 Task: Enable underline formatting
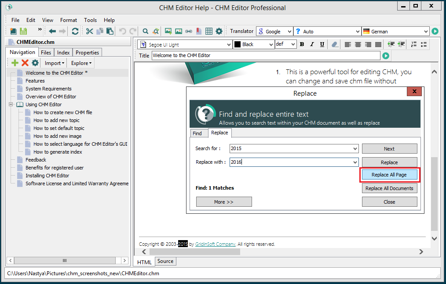pos(322,44)
